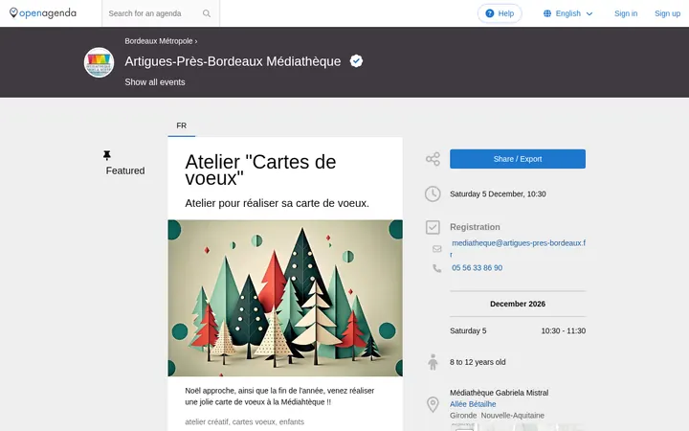Show all events of the agenda
Screen dimensions: 689x431
(x=155, y=82)
